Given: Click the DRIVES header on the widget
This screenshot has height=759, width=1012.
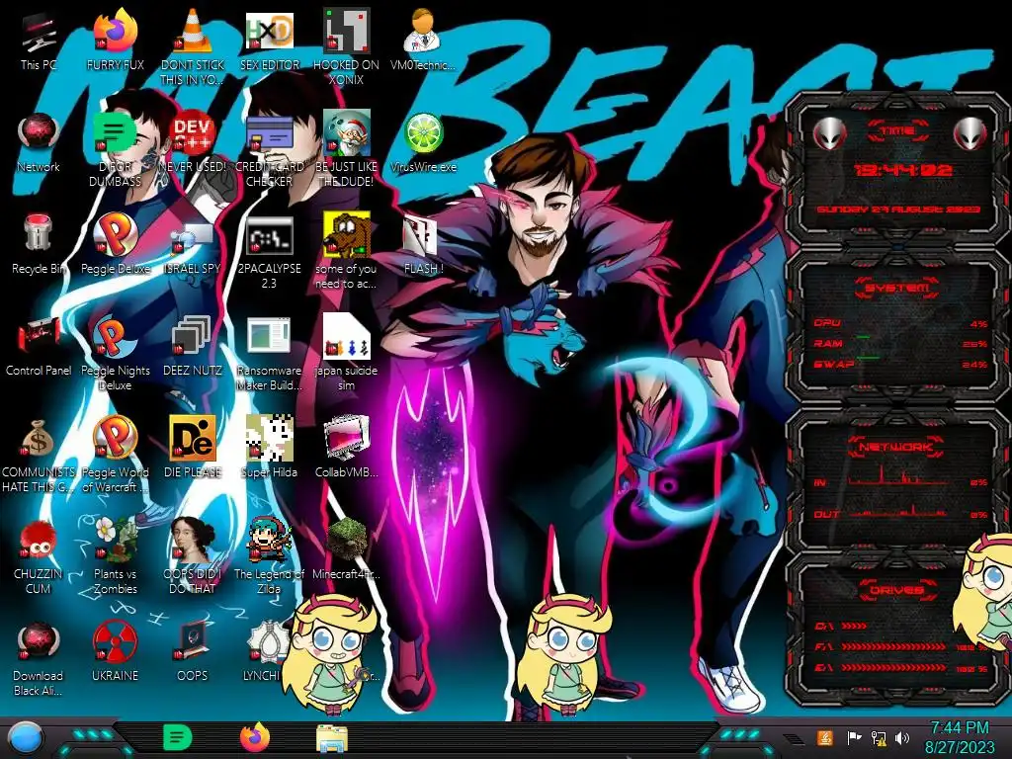Looking at the screenshot, I should 895,589.
